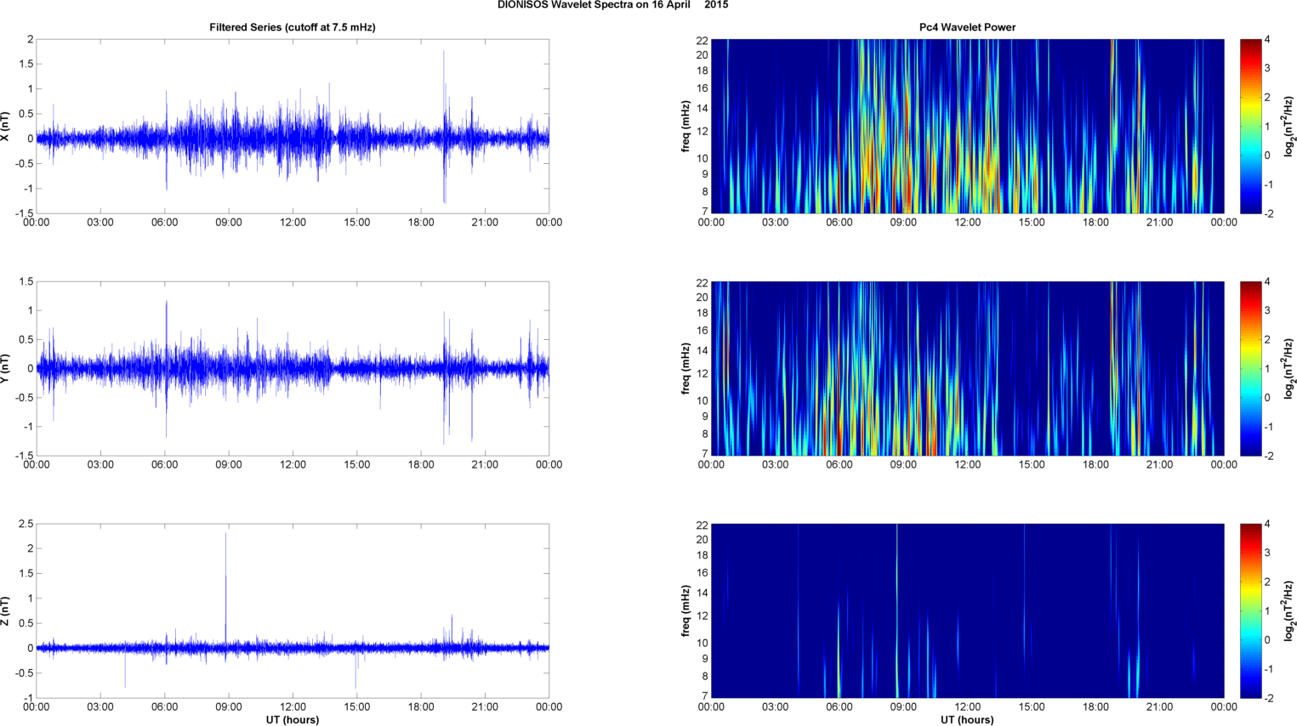1297x726 pixels.
Task: Click 'freq (mHz)' label of the X spectrogram
Action: [x=685, y=127]
